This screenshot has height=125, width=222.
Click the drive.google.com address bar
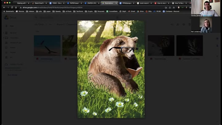(91, 7)
